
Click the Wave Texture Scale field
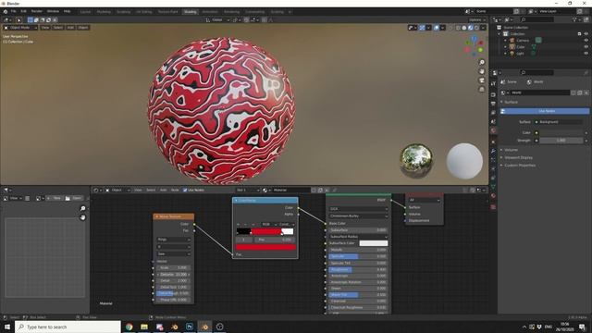click(x=174, y=267)
